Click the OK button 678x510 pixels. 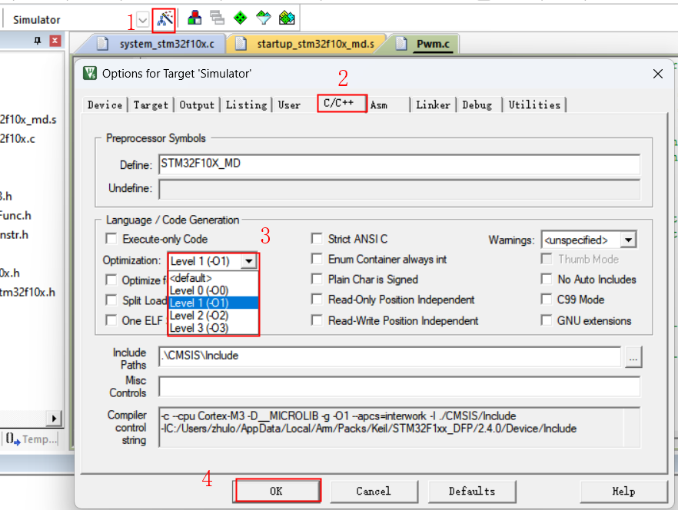[x=277, y=491]
